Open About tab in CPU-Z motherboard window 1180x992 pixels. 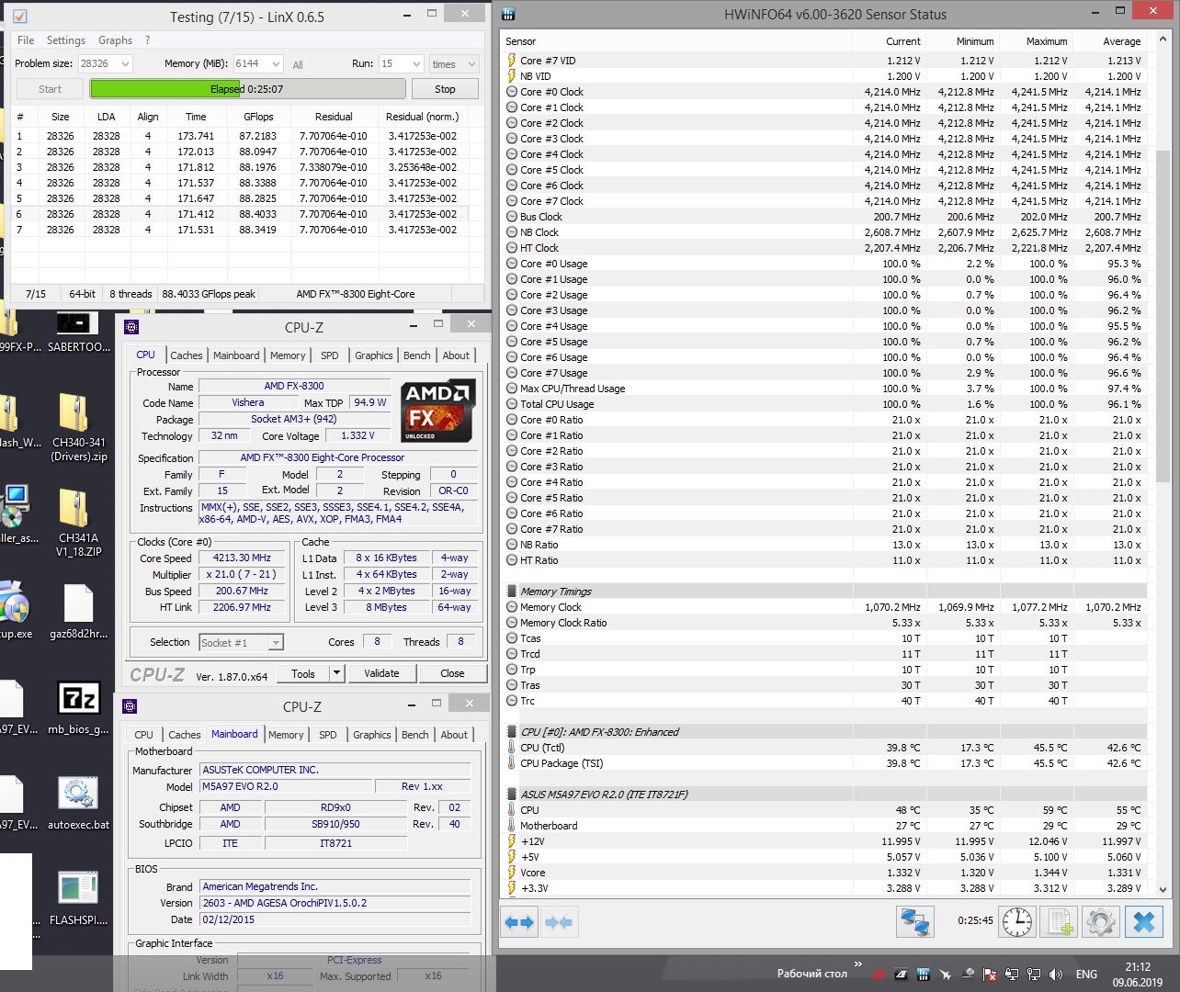[x=454, y=735]
